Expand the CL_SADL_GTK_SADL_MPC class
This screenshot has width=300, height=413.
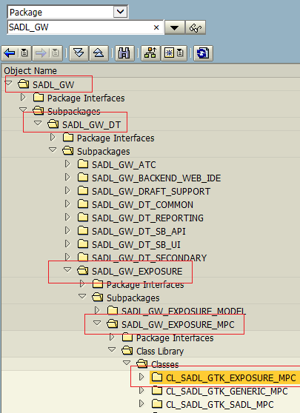click(x=141, y=403)
